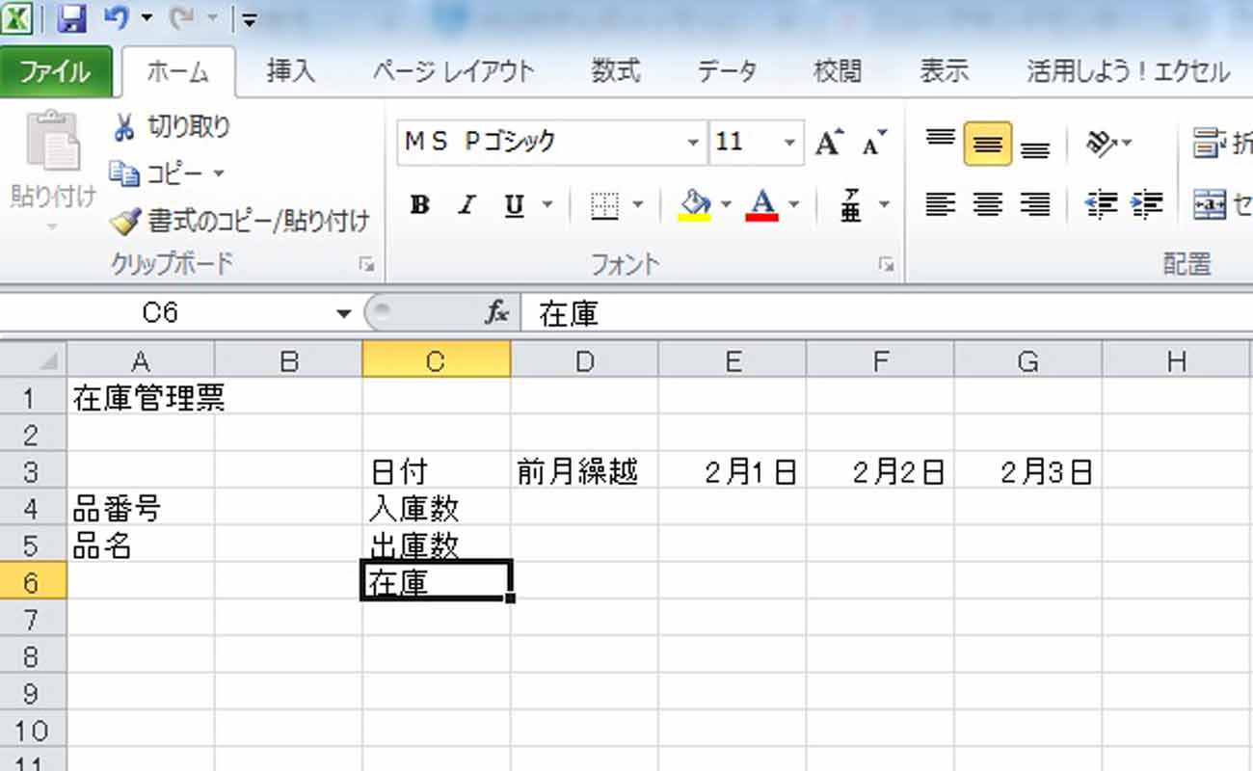This screenshot has height=771, width=1253.
Task: Toggle align text left
Action: 940,204
